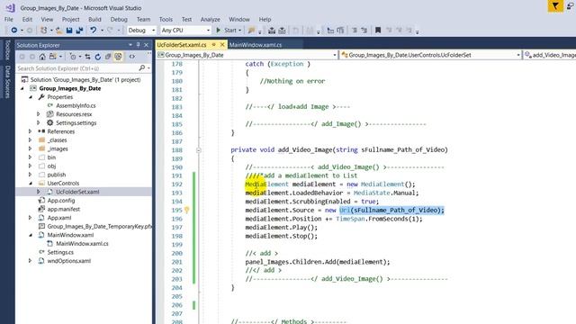Viewport: 576px width, 324px height.
Task: Select App.config file
Action: pos(61,201)
